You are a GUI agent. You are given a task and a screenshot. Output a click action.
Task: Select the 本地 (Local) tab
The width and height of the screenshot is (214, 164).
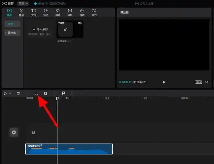(x=12, y=24)
